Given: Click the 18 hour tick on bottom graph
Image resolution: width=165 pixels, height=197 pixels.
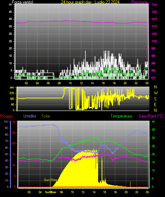Looking at the screenshot, I should 115,192.
